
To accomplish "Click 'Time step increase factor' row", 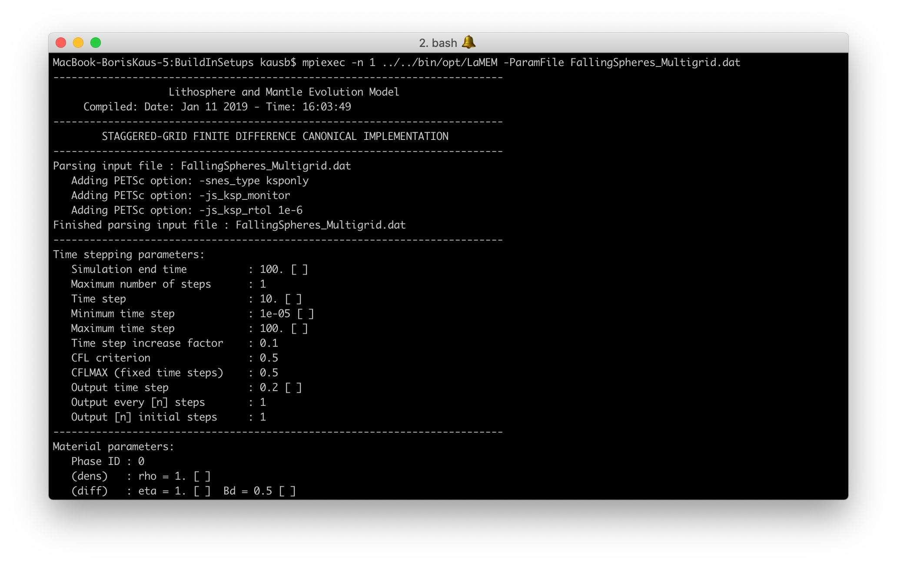I will [x=175, y=343].
